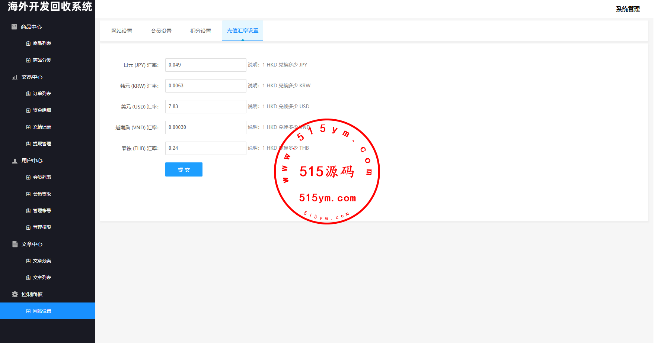Switch to the 会员设置 tab
Image resolution: width=654 pixels, height=343 pixels.
161,31
